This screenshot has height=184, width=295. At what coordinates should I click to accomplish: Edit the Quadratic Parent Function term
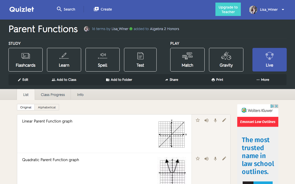coord(224,159)
